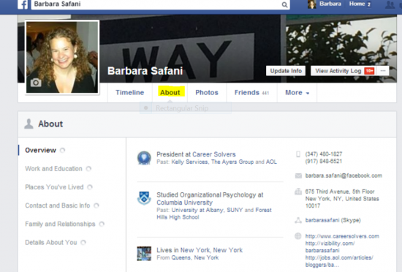Screen dimensions: 402x272
Task: Click the About section heading
Action: point(50,124)
